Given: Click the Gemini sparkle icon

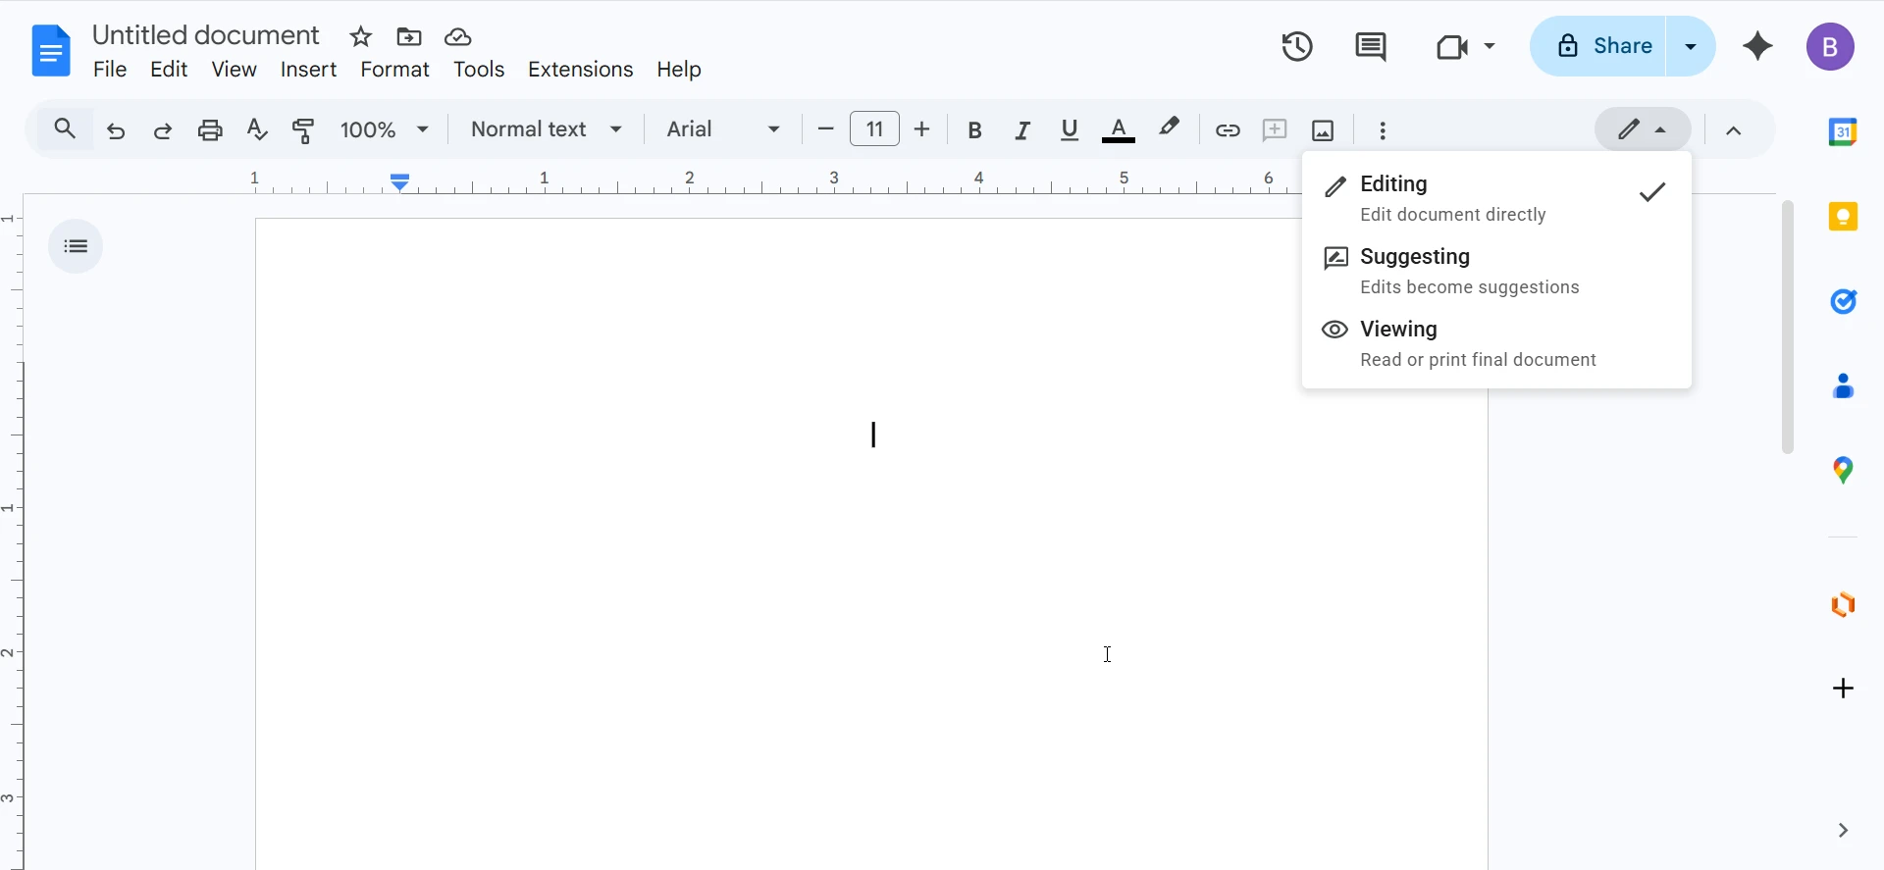Looking at the screenshot, I should [x=1757, y=46].
